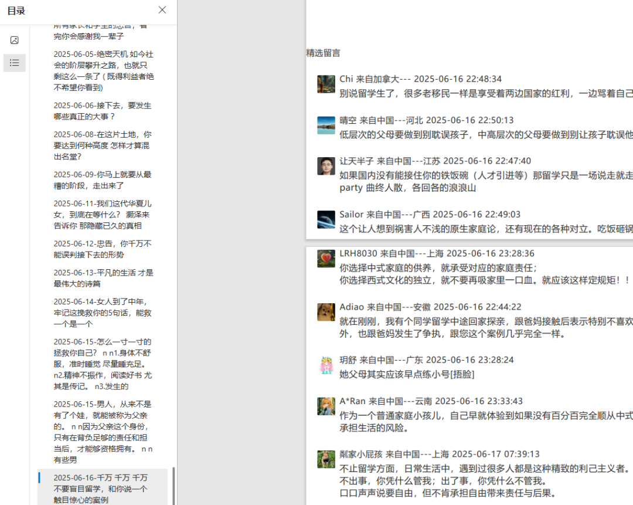633x505 pixels.
Task: Open the outline entry 2025-06-15-怎么一寸一寸的拯救你自己
Action: point(103,364)
